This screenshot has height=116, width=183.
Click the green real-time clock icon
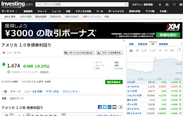[9, 72]
